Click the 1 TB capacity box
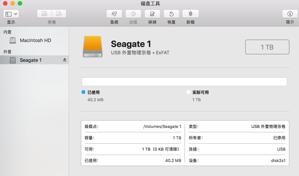299x176 pixels. [x=267, y=47]
